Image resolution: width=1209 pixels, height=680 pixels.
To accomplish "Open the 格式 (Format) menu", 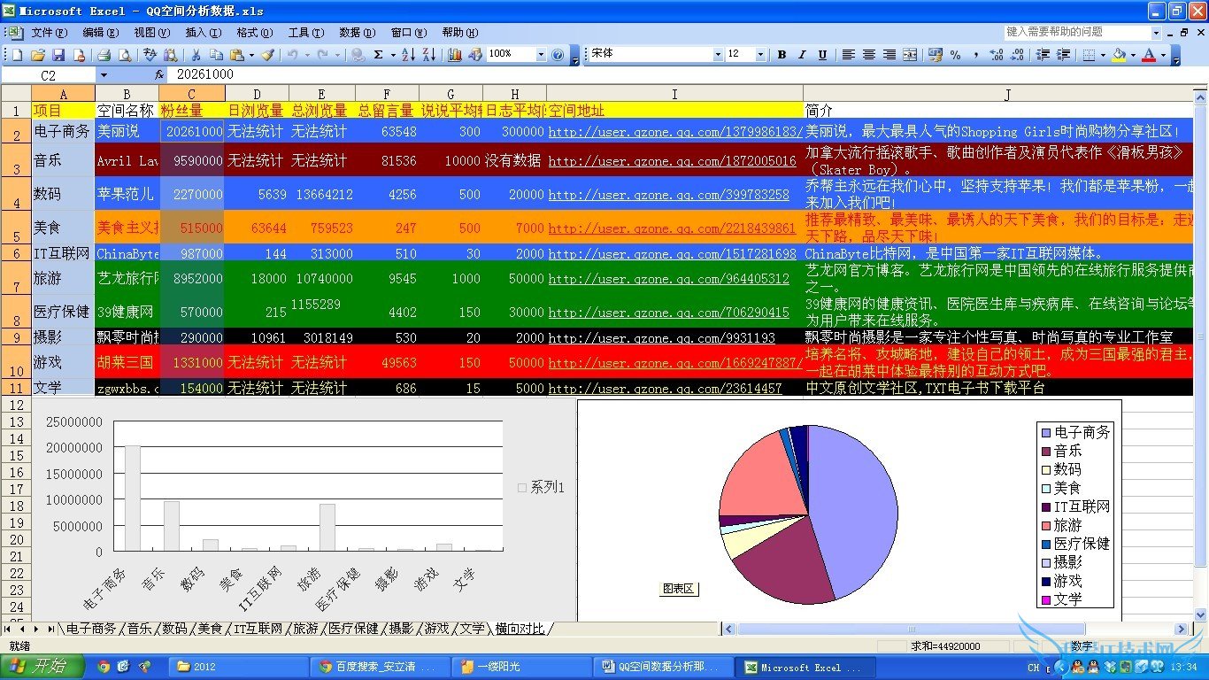I will 253,33.
